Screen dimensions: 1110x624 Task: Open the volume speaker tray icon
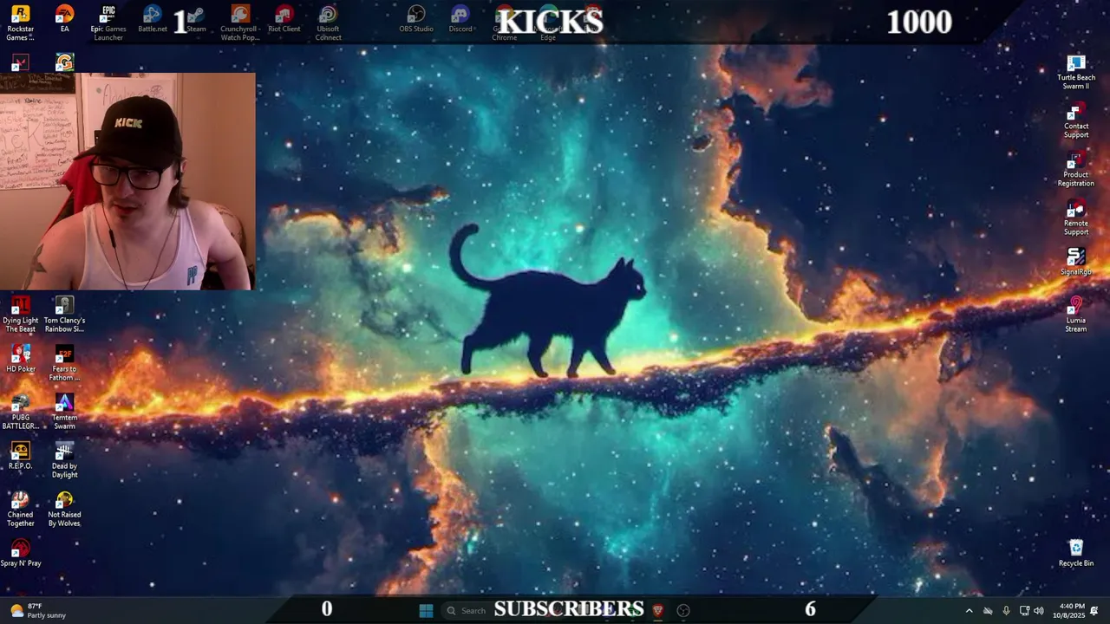(x=1039, y=610)
